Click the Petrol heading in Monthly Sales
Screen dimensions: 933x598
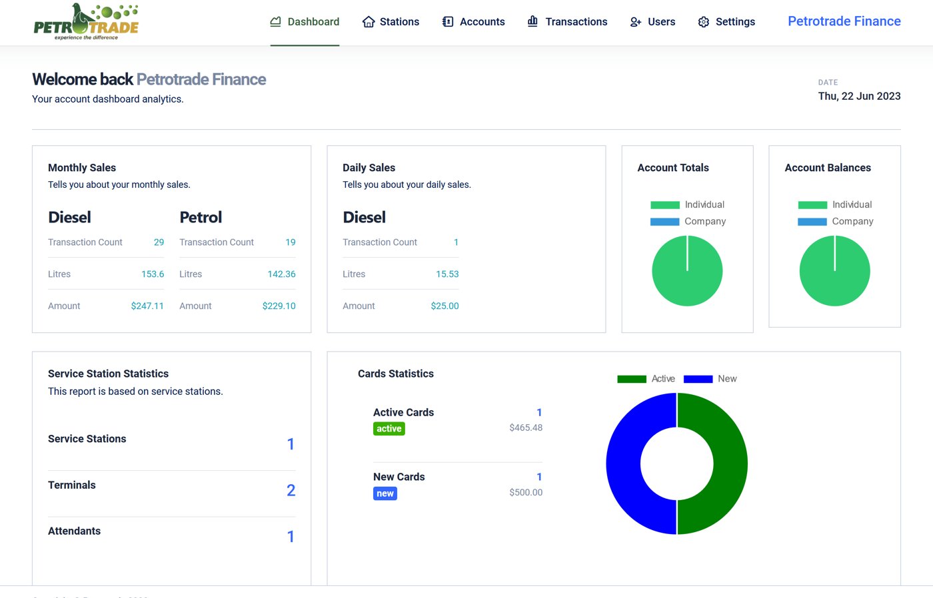click(x=201, y=218)
